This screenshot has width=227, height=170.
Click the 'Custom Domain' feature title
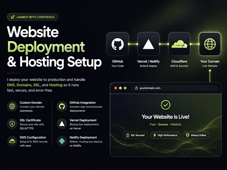tap(31, 103)
